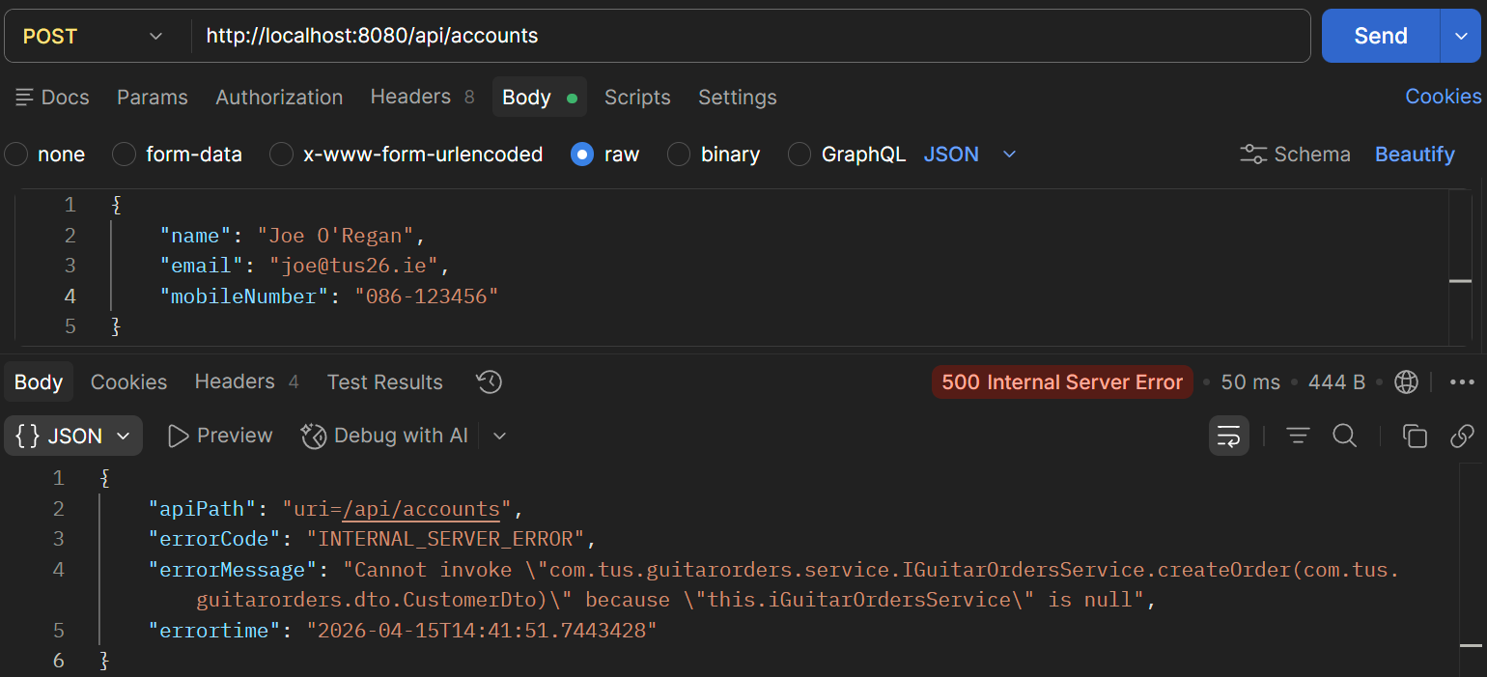
Task: Open the response JSON format dropdown
Action: (73, 436)
